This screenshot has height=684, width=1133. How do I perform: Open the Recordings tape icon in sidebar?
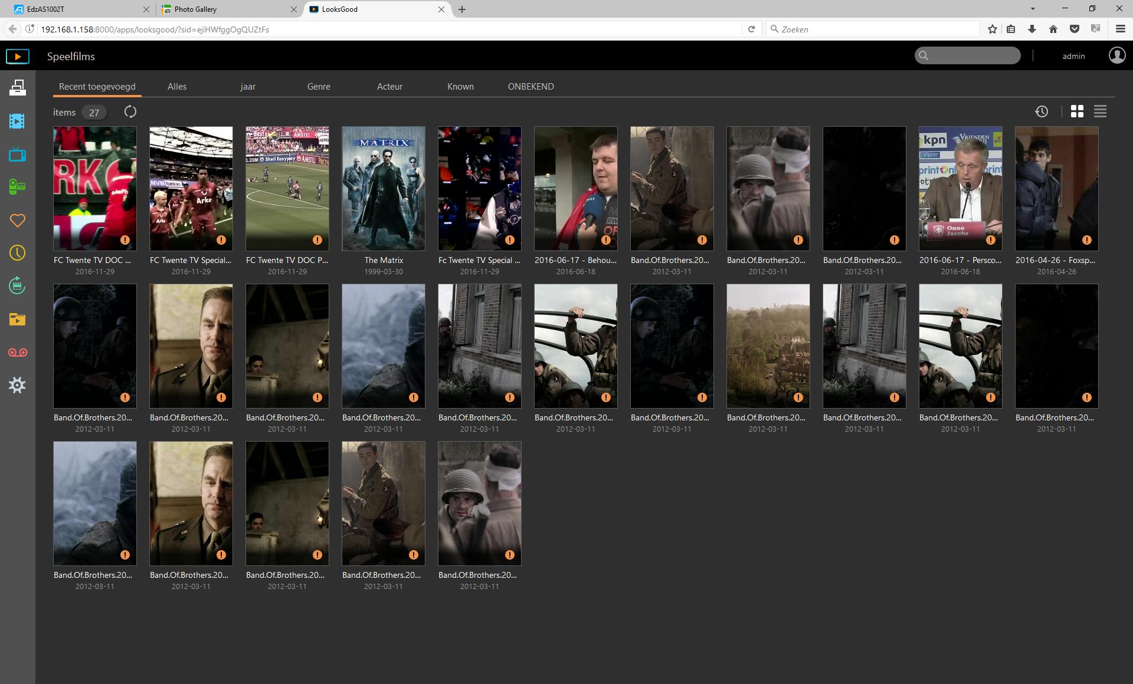coord(17,353)
